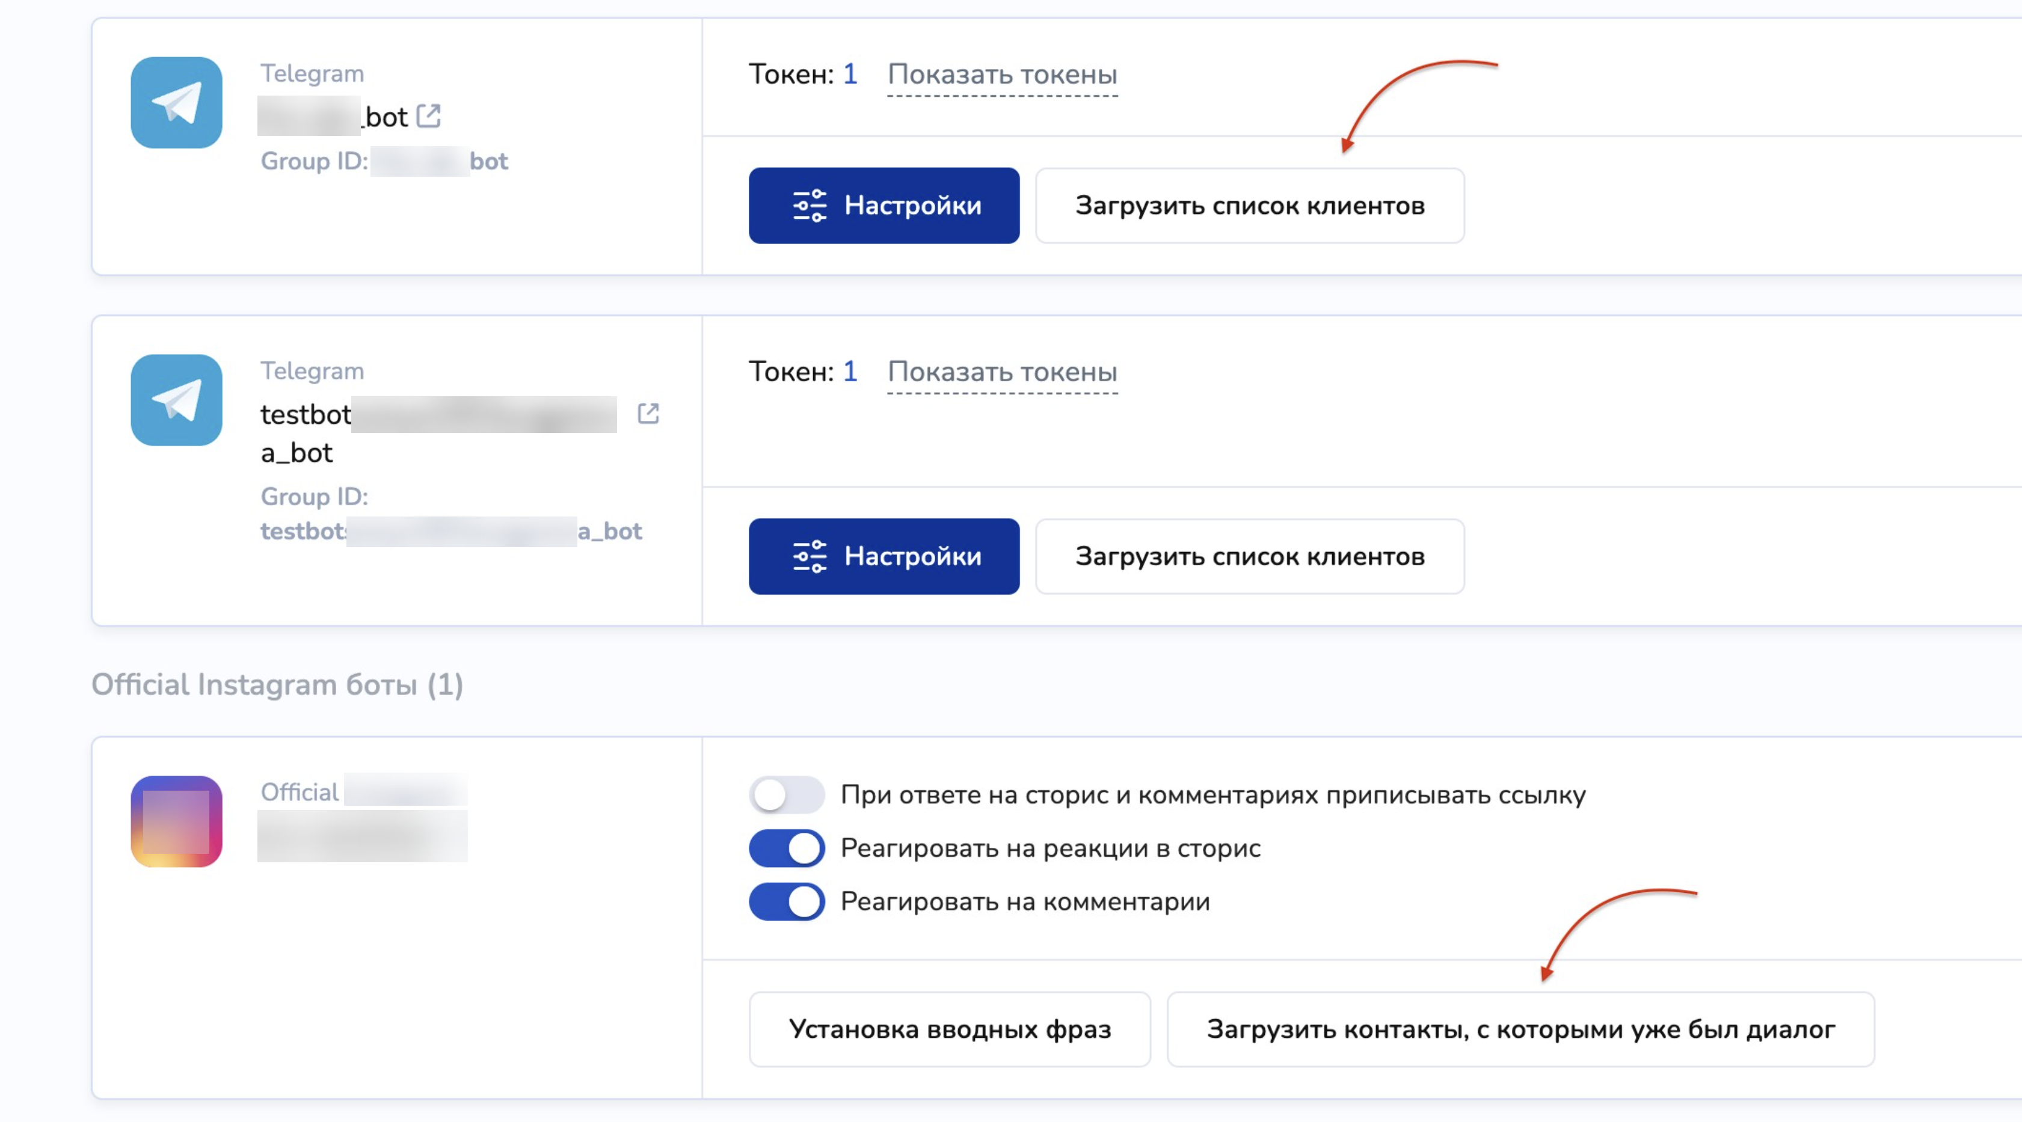The height and width of the screenshot is (1122, 2022).
Task: Click Official Instagram боты (1) heading
Action: pos(277,684)
